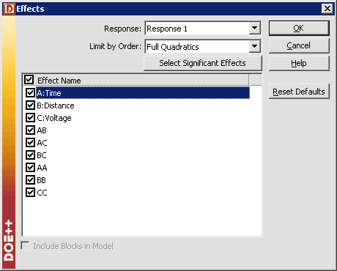Uncheck the BC interaction checkbox

(x=30, y=155)
